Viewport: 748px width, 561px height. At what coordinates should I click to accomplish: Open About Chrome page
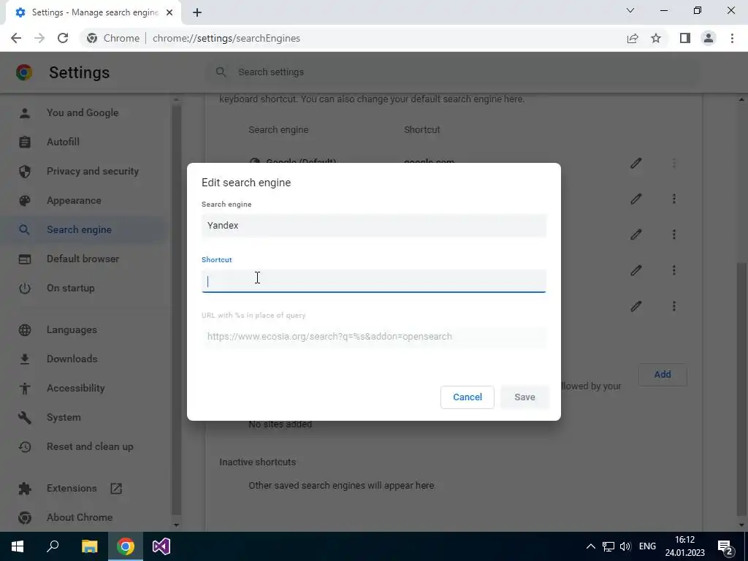coord(79,517)
